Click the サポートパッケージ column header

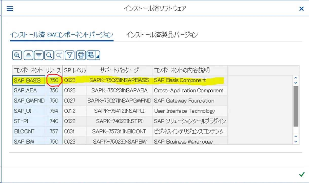point(119,70)
